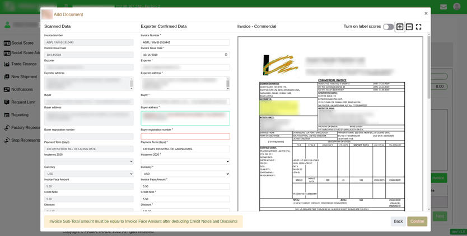Click the Trade Finance sidebar icon
The height and width of the screenshot is (236, 467).
click(7, 64)
